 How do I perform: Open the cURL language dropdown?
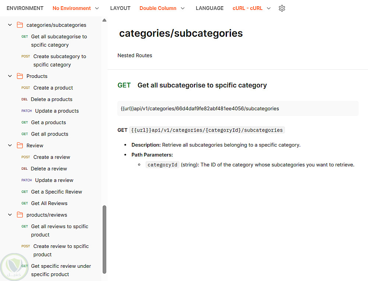pos(251,8)
